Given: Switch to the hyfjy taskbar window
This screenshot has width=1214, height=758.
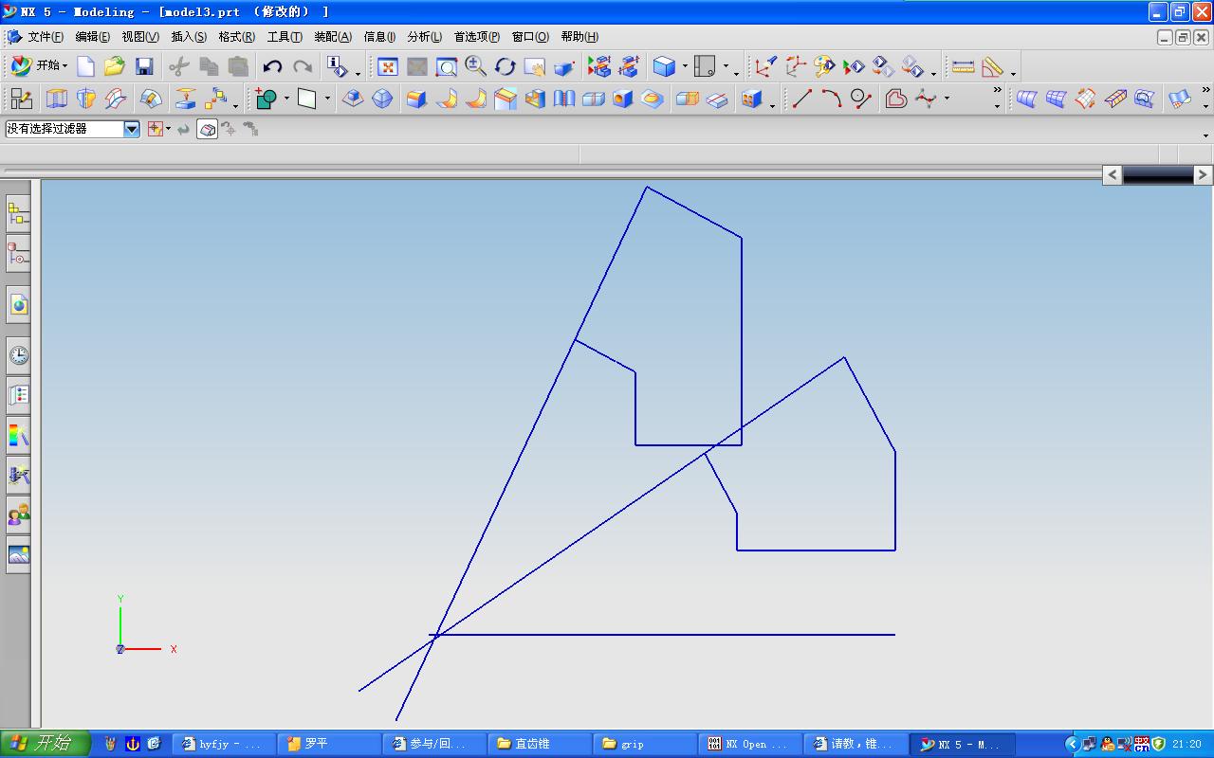Looking at the screenshot, I should tap(224, 745).
